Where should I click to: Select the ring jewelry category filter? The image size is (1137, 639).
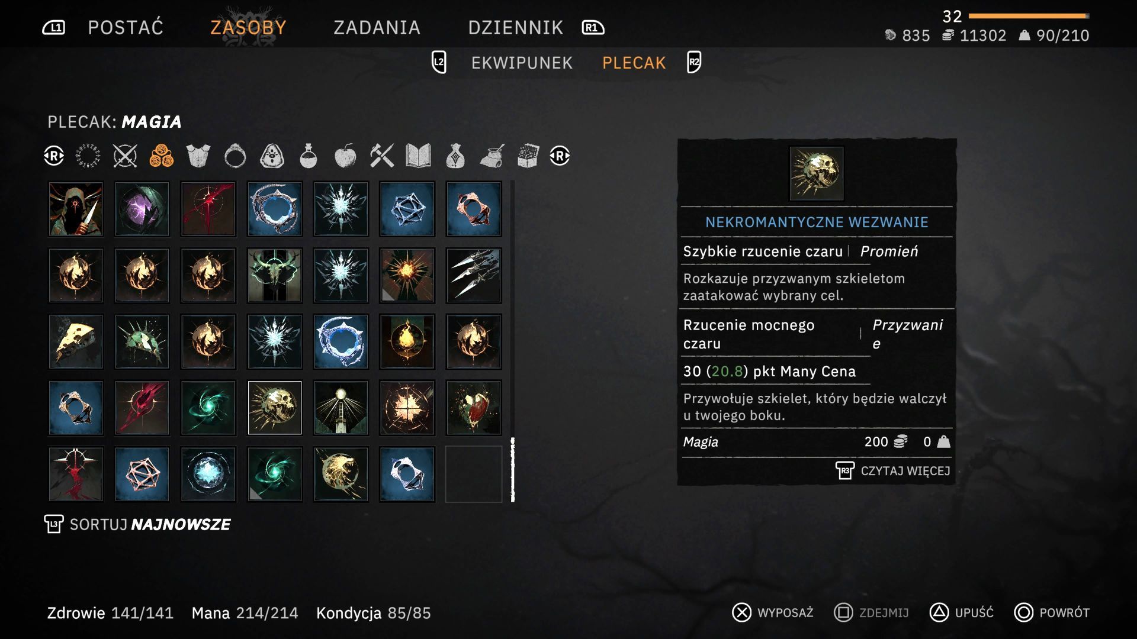(x=235, y=156)
